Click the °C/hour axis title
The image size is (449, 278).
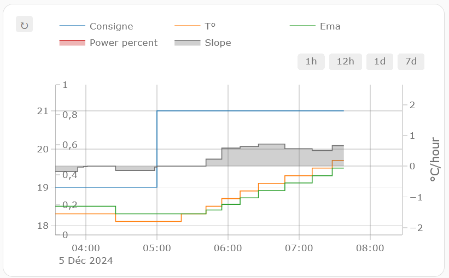point(434,159)
